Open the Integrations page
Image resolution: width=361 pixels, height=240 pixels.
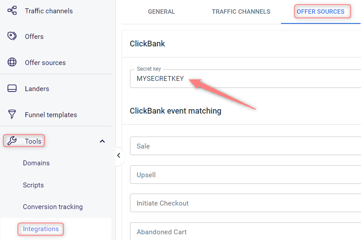pos(41,229)
